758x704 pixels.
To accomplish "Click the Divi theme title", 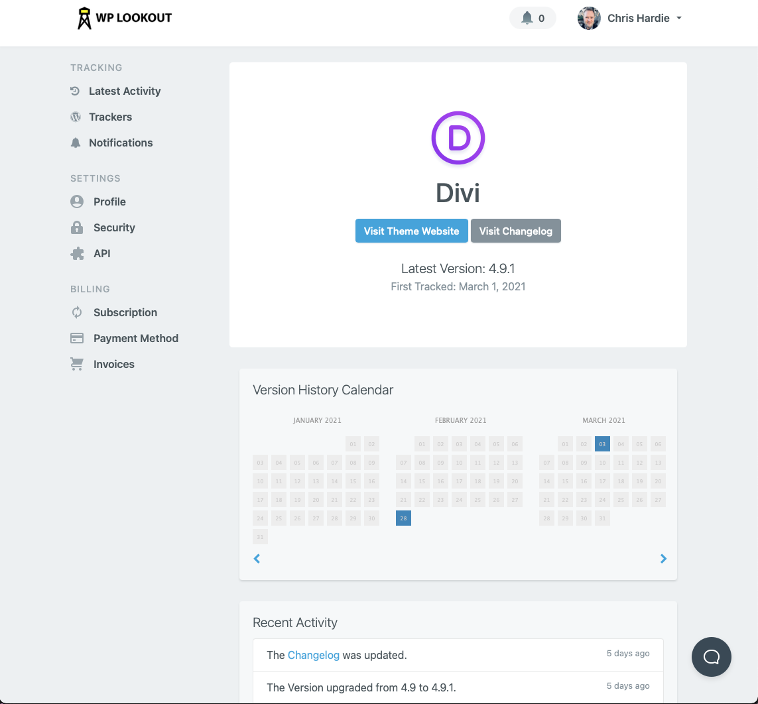I will pos(458,193).
